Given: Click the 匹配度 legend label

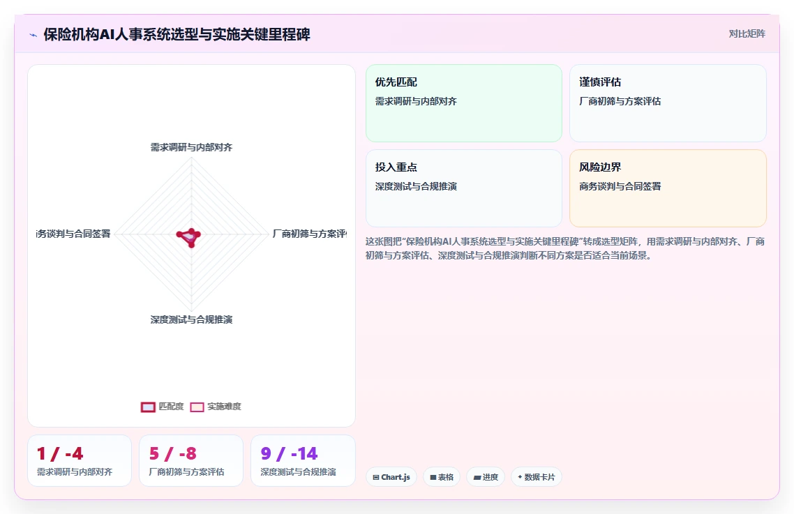Looking at the screenshot, I should click(x=171, y=407).
